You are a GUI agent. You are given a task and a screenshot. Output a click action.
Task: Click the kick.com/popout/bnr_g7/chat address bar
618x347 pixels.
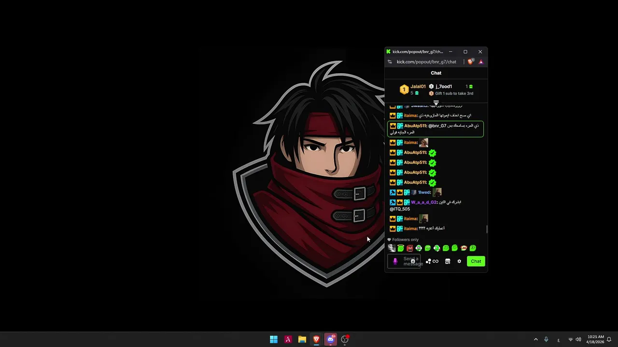426,62
